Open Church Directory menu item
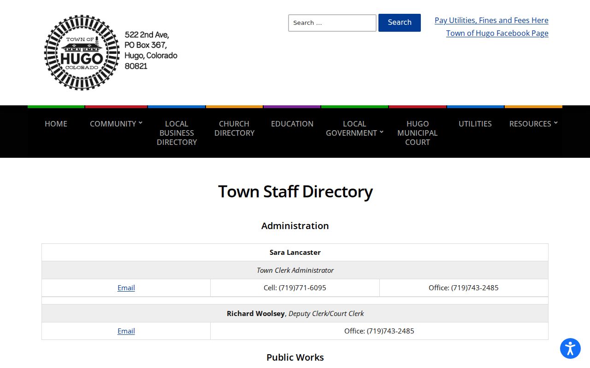590x368 pixels. click(x=234, y=128)
